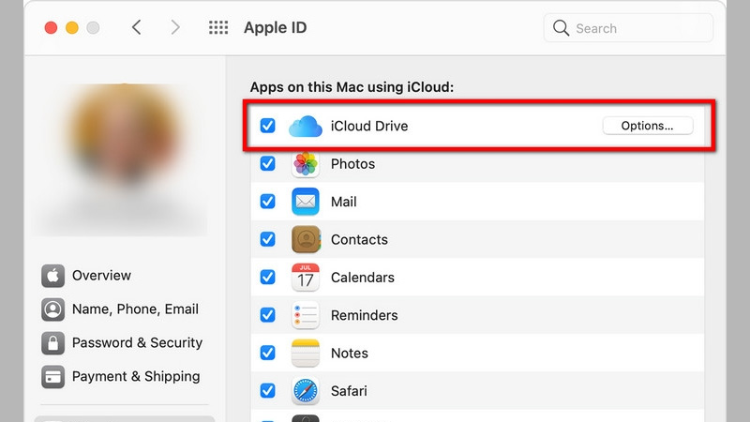This screenshot has height=422, width=750.
Task: Uncheck the Photos checkbox
Action: point(267,163)
